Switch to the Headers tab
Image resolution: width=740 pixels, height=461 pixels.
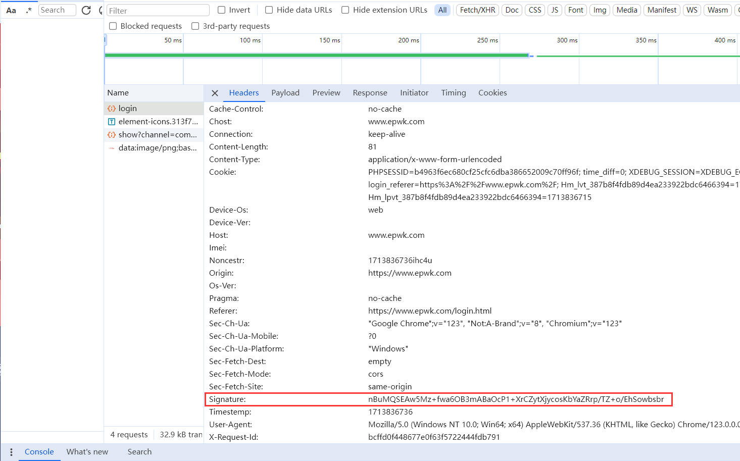coord(244,93)
